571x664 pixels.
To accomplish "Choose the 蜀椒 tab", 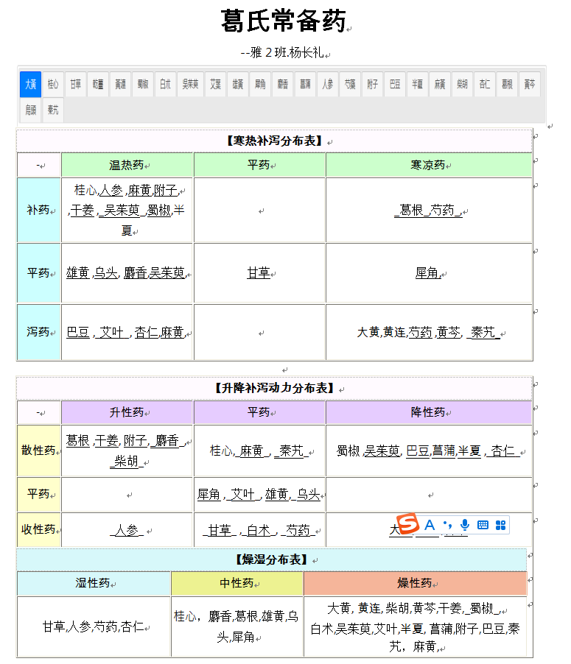I will 143,84.
